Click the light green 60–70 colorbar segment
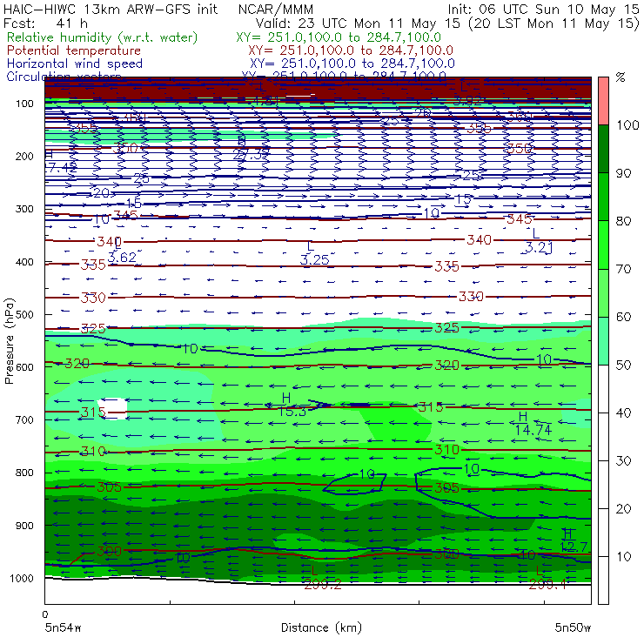 click(603, 292)
